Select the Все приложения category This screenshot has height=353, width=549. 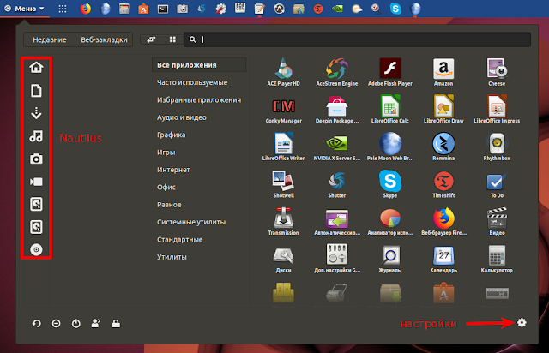tap(199, 65)
